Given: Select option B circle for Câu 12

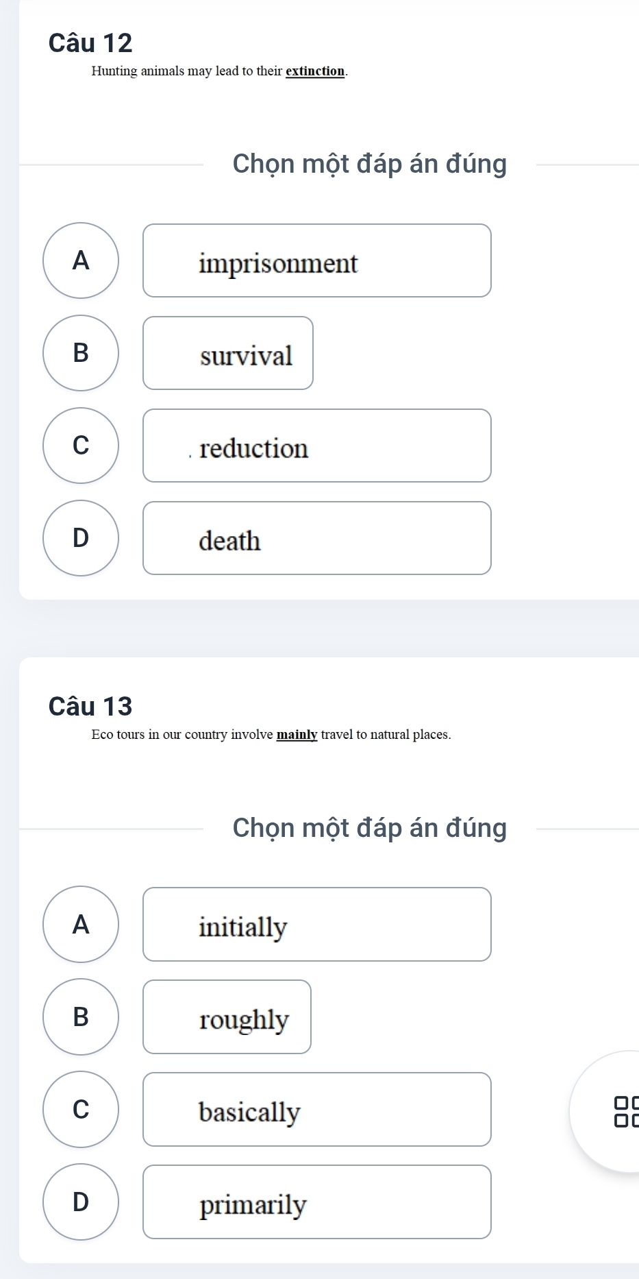Looking at the screenshot, I should click(x=81, y=353).
